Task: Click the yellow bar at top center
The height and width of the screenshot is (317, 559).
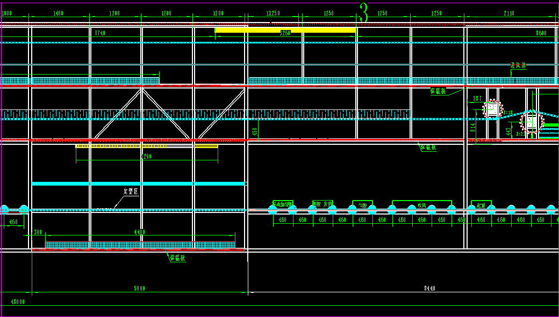Action: pyautogui.click(x=285, y=30)
